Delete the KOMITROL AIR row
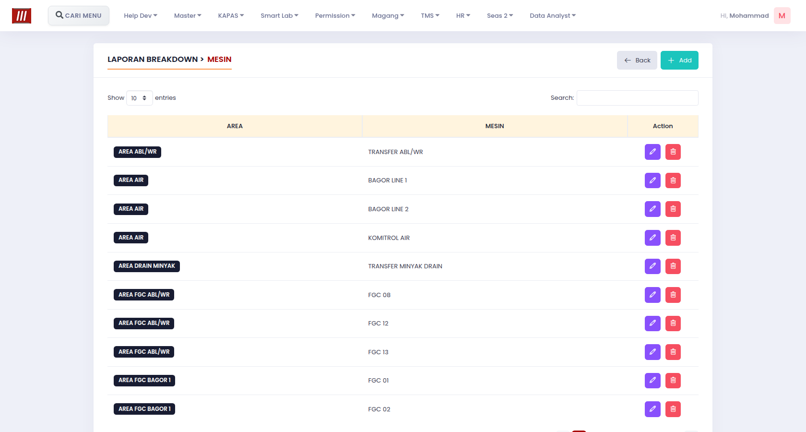Viewport: 806px width, 432px height. pyautogui.click(x=673, y=238)
